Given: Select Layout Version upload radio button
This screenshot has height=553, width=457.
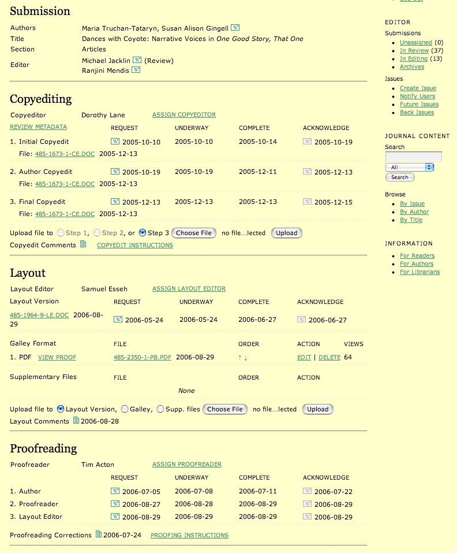Looking at the screenshot, I should point(61,409).
